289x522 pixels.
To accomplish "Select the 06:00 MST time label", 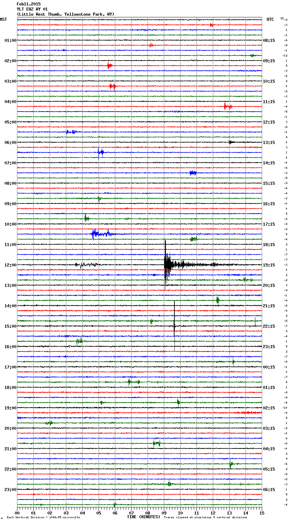I will coord(11,143).
